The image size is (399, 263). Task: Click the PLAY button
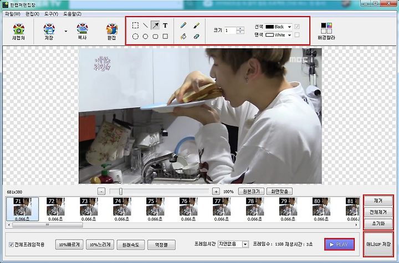point(340,244)
